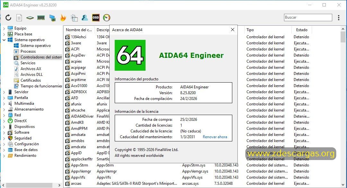Click the Seguridad shield icon
The width and height of the screenshot is (347, 188).
[x=10, y=138]
